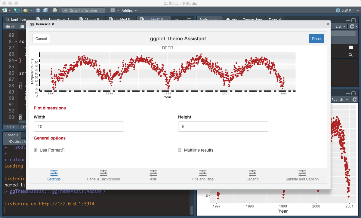Viewport: 361px width, 218px height.
Task: Go forward to next source location
Action: 13,26
